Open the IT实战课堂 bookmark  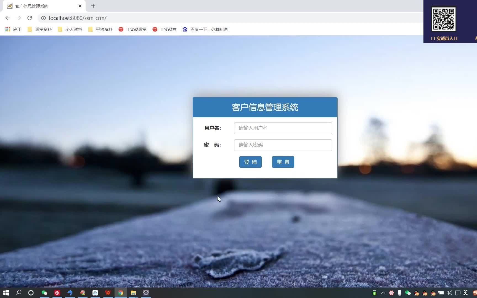[x=132, y=29]
